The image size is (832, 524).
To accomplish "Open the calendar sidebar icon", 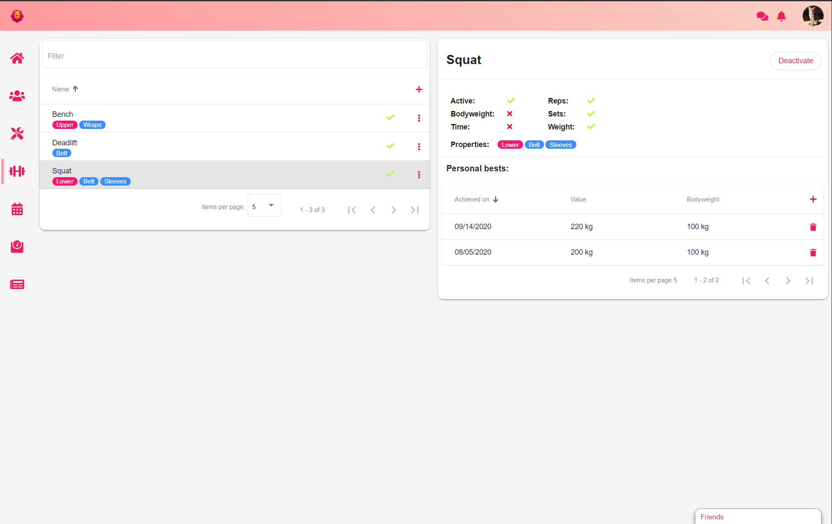I will [17, 209].
